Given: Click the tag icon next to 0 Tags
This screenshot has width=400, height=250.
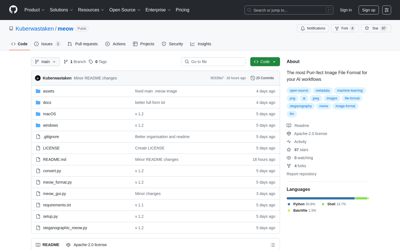Looking at the screenshot, I should pos(91,62).
